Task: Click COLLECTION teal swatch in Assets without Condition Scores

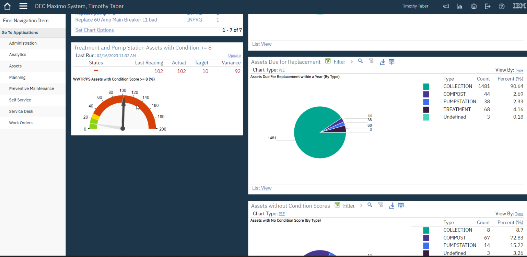Action: pyautogui.click(x=426, y=230)
